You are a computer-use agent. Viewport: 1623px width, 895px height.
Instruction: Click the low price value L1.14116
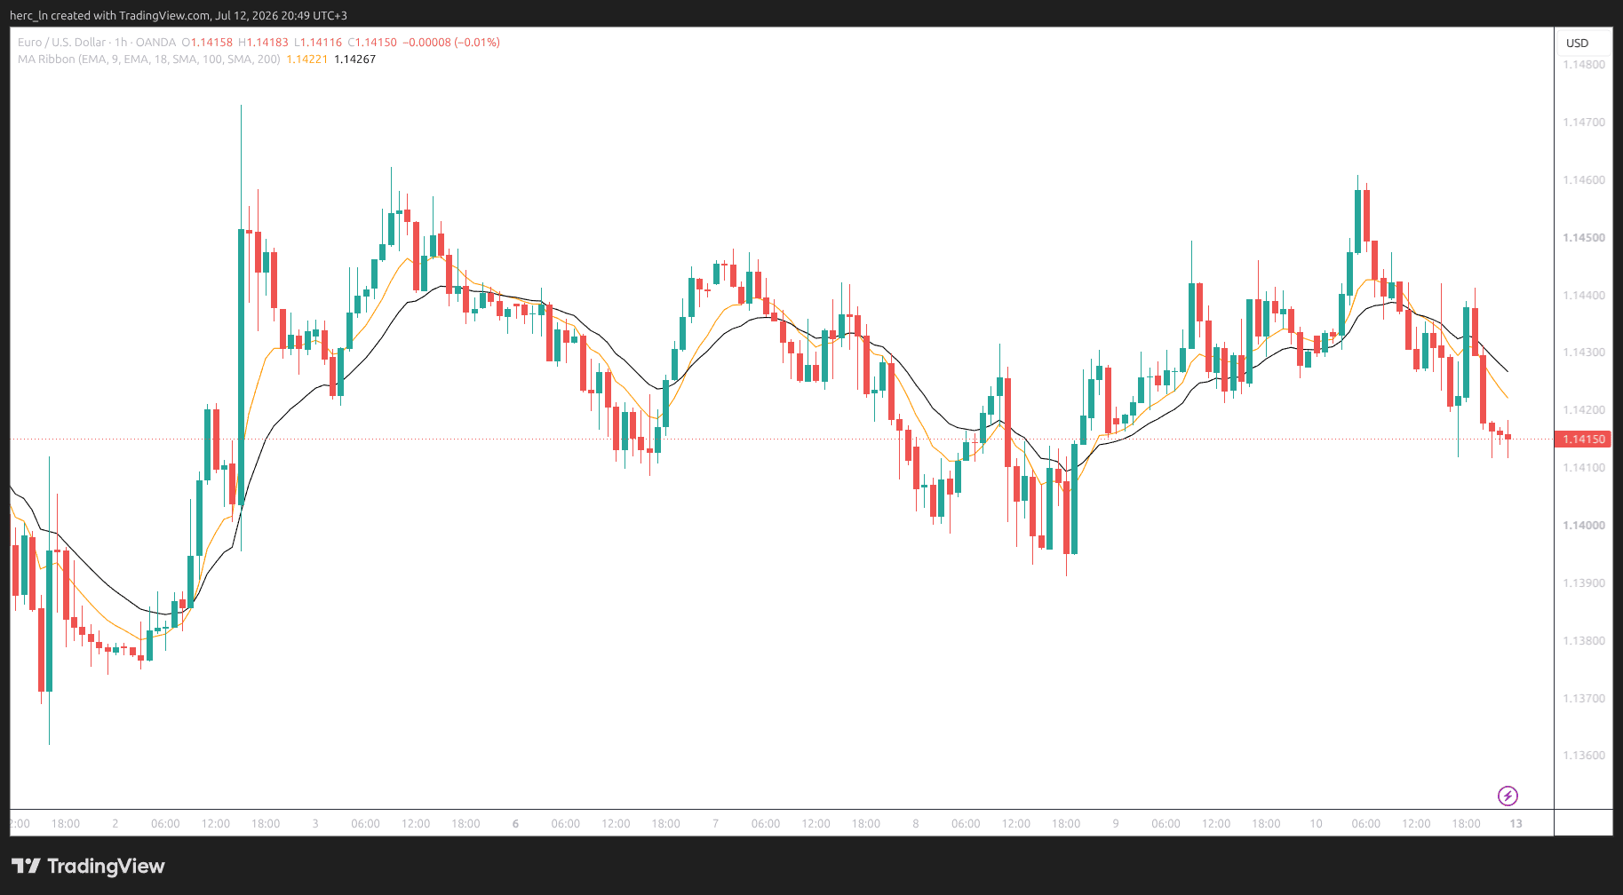click(x=318, y=42)
